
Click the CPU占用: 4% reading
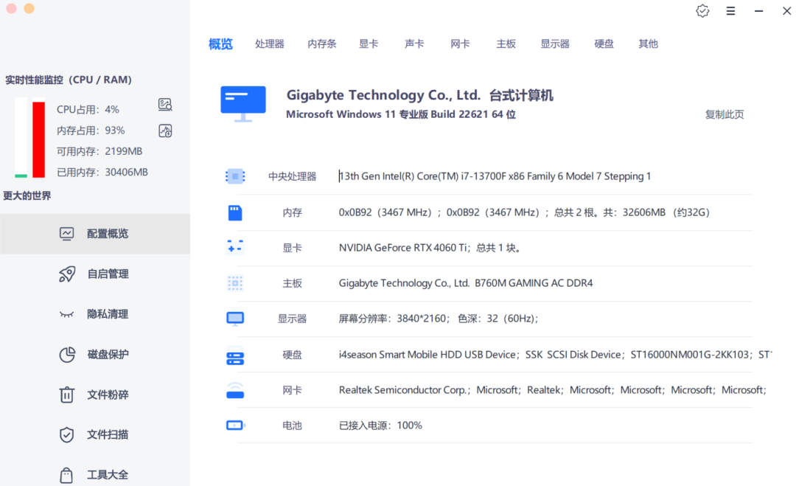(x=88, y=110)
